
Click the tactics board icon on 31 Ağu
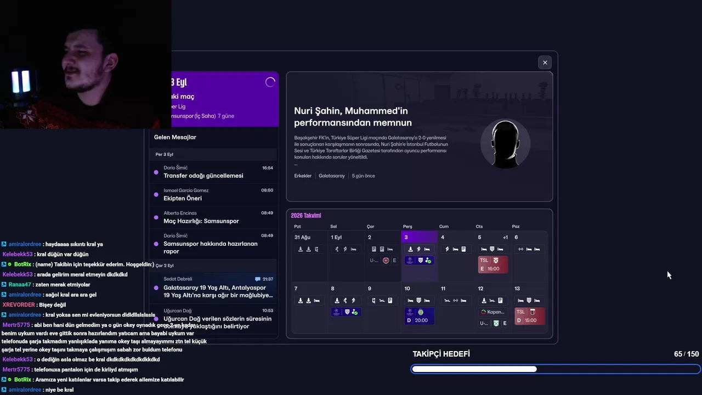click(x=316, y=249)
